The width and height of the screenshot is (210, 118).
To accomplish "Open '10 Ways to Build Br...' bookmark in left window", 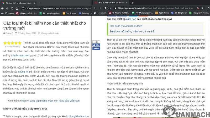I will point(29,13).
